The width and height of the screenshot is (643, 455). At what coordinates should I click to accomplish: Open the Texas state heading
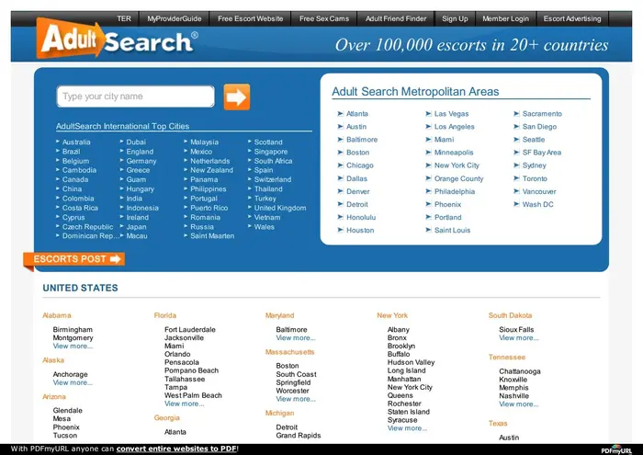(498, 423)
